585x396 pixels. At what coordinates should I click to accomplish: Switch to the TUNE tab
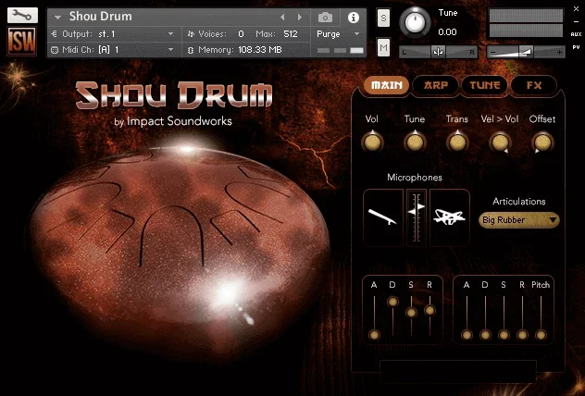point(484,85)
